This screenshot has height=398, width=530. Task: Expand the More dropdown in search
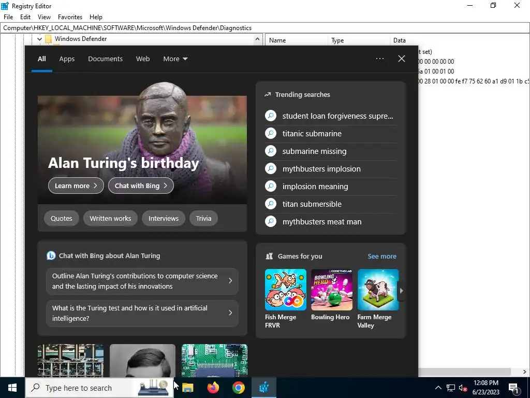(x=175, y=59)
